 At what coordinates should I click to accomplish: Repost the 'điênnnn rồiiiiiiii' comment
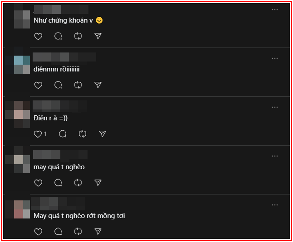click(78, 85)
